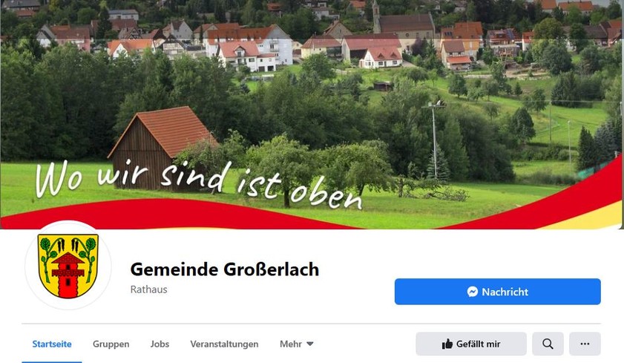This screenshot has height=363, width=624.
Task: Select the Jobs tab
Action: pos(160,344)
